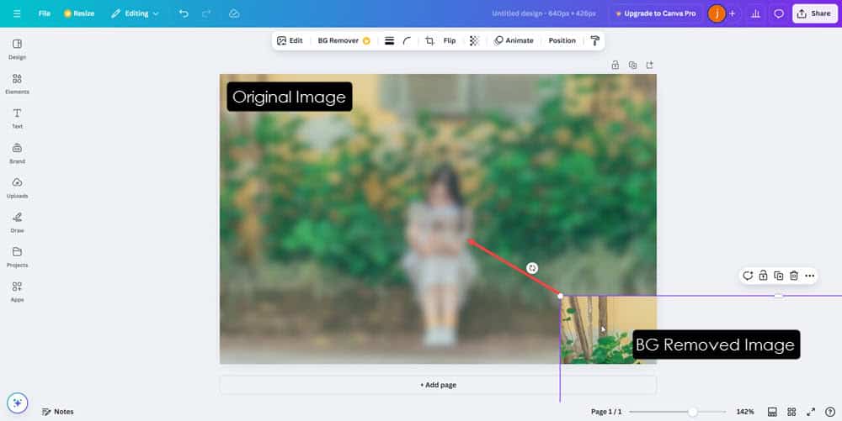Click the Undo arrow
842x421 pixels.
[x=184, y=13]
